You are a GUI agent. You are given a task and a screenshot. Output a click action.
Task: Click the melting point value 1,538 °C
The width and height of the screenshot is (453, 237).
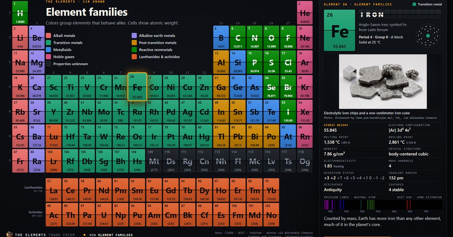pyautogui.click(x=331, y=143)
